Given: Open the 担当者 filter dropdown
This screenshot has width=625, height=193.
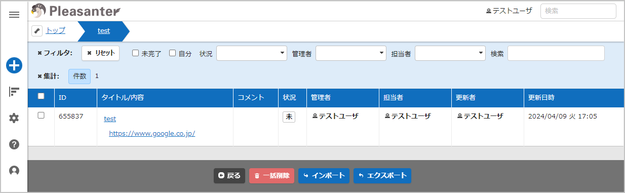Looking at the screenshot, I should point(450,53).
